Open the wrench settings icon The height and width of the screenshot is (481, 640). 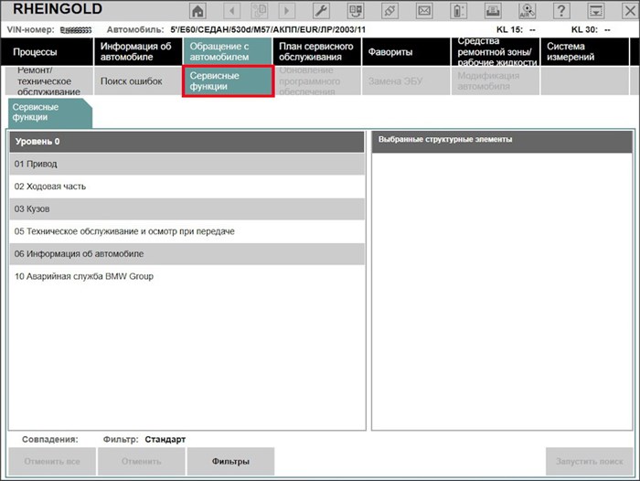click(321, 11)
